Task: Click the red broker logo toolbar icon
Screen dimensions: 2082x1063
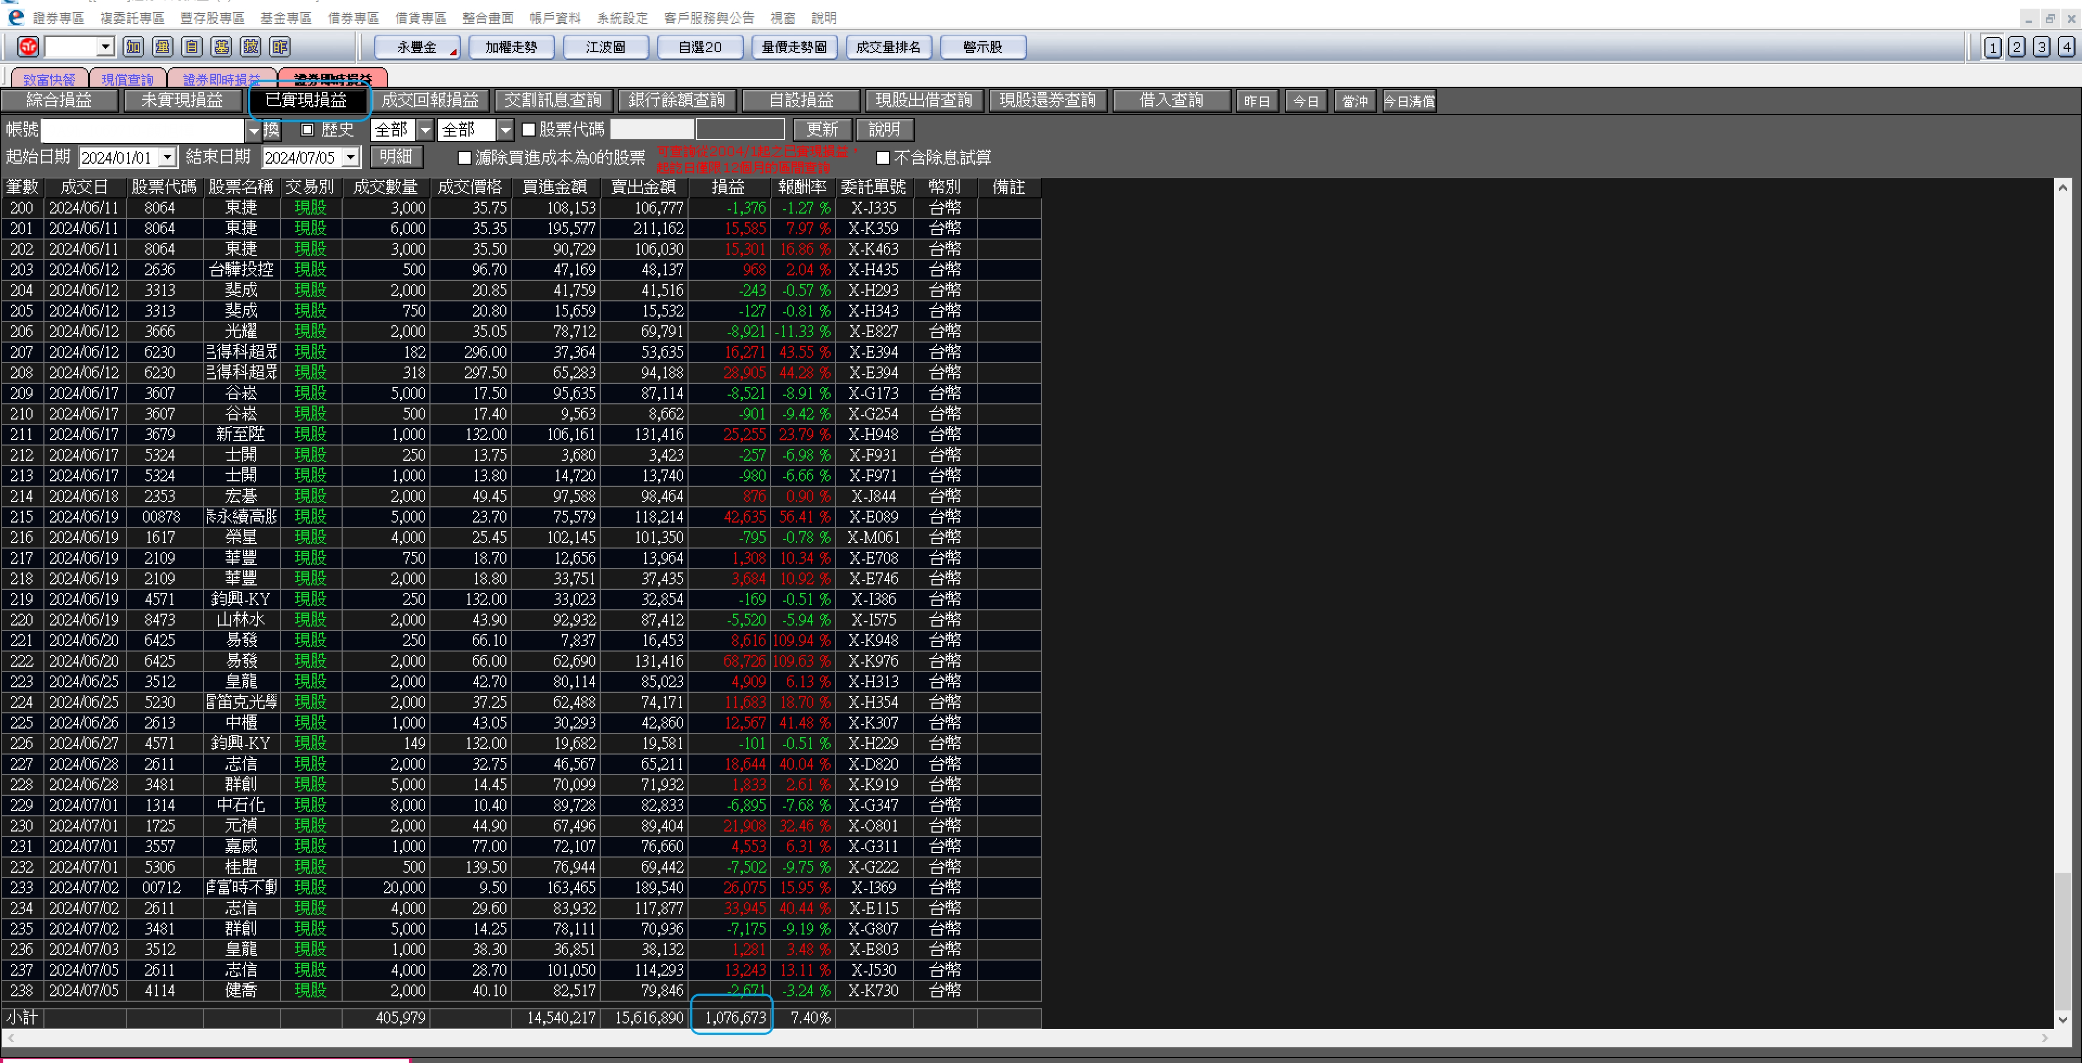Action: (28, 47)
